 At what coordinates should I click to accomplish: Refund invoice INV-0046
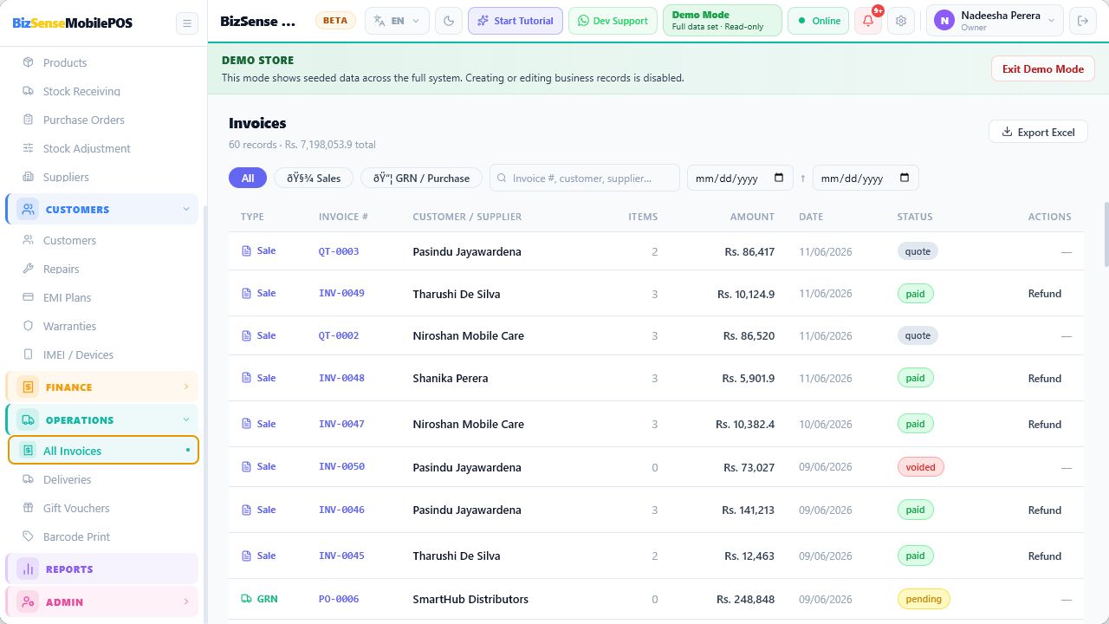click(x=1045, y=510)
